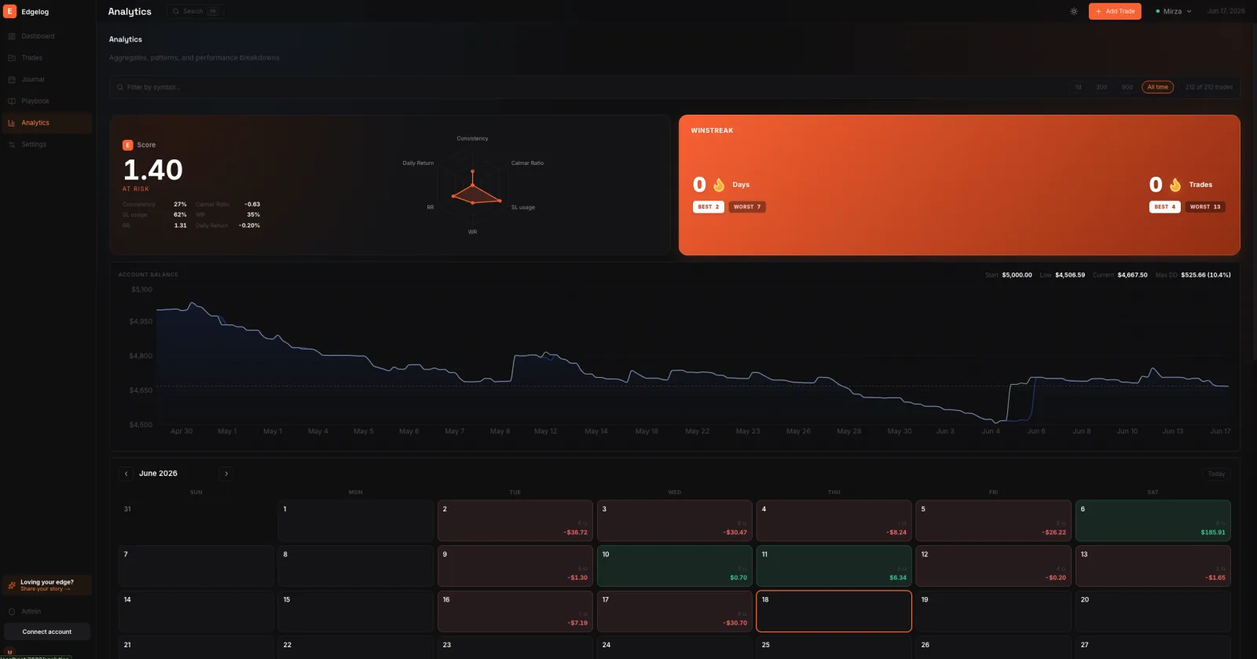Screen dimensions: 1257x659
Task: Click the BEST 2 days badge
Action: coord(708,207)
